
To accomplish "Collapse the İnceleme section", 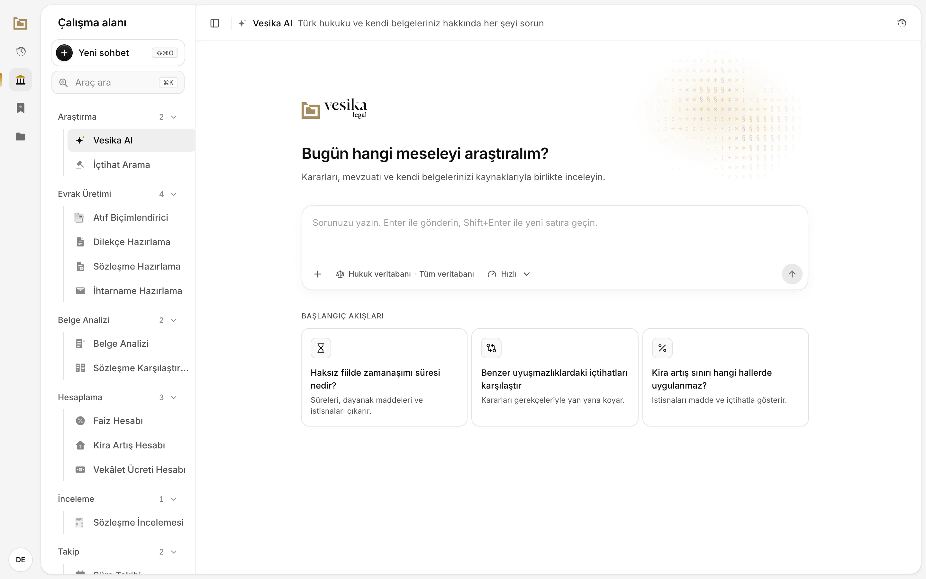I will (x=174, y=499).
